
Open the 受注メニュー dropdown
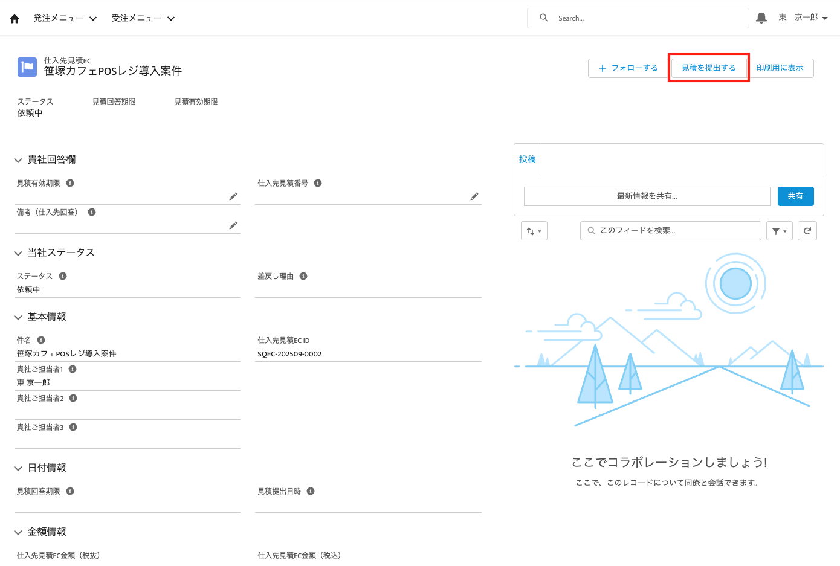tap(143, 18)
